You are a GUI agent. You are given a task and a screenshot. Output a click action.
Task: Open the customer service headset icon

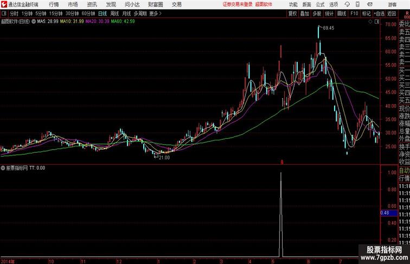(x=347, y=4)
